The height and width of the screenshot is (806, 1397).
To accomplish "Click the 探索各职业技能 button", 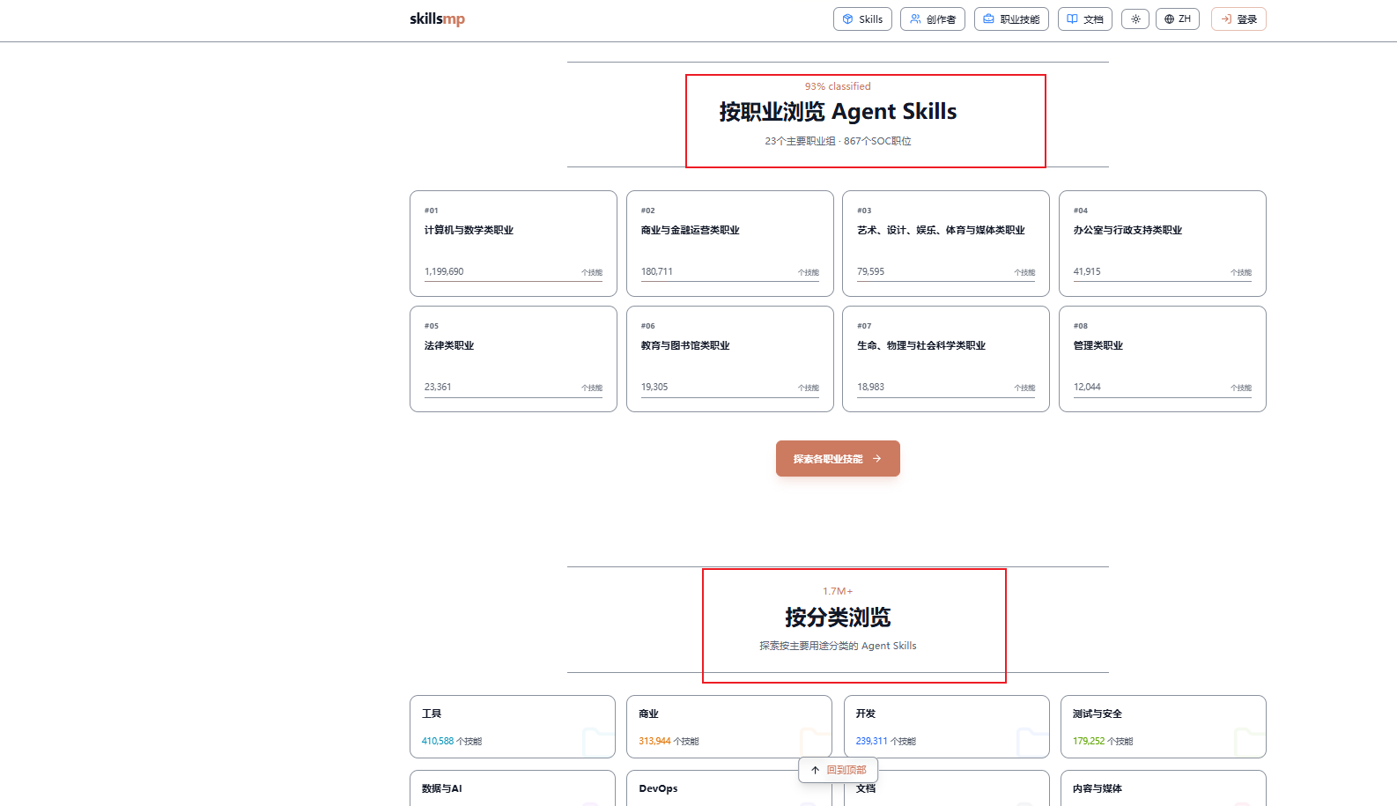I will (838, 458).
